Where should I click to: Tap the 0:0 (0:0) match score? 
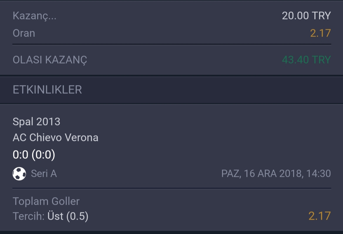[34, 155]
